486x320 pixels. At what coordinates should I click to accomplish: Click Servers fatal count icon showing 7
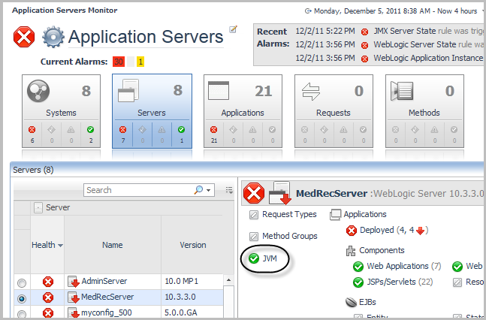(123, 130)
